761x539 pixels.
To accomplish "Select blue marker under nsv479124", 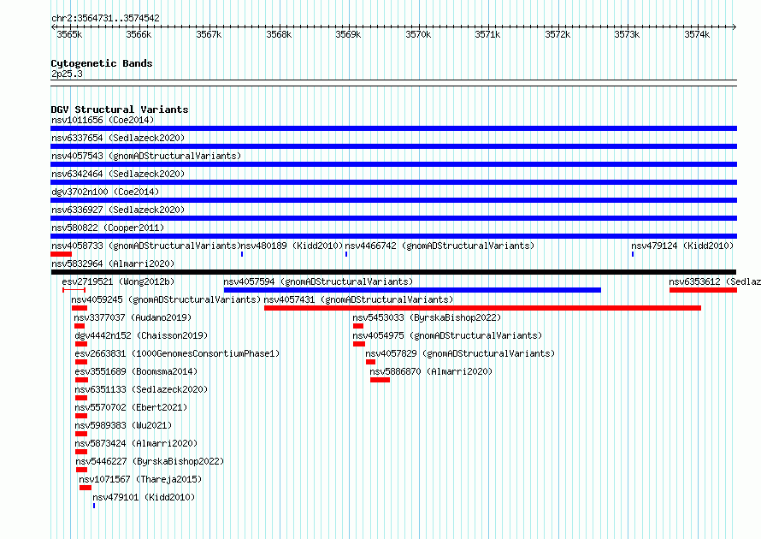I will 633,254.
